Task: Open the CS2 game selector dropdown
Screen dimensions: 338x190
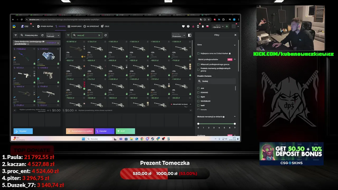Action: coord(27,26)
